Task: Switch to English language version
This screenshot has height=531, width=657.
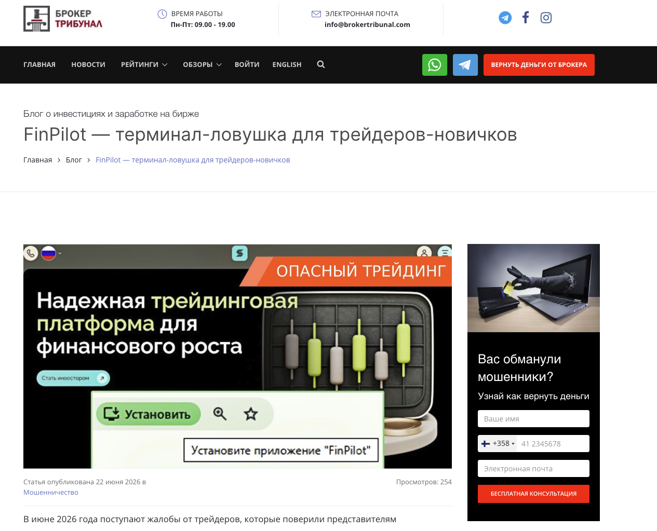Action: click(287, 64)
